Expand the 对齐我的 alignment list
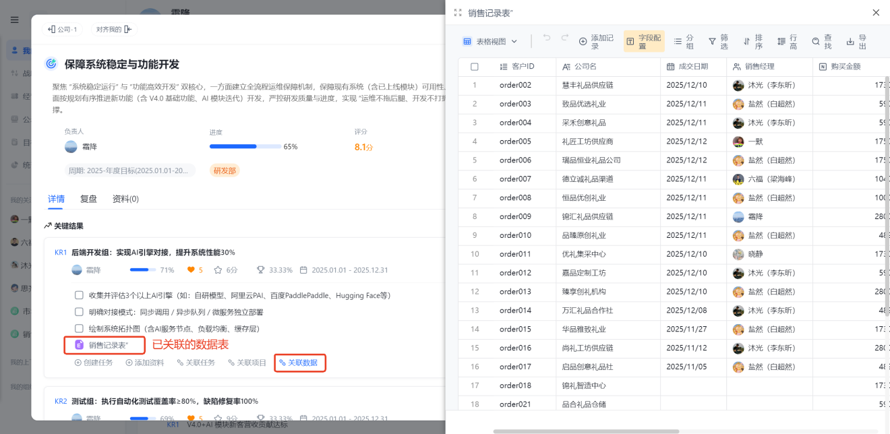Screen dimensions: 890x434 (114, 29)
